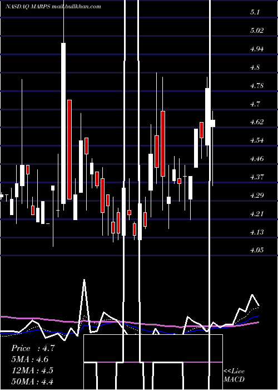Click the Price : 4.7 readout
278x390 pixels.
pos(33,348)
